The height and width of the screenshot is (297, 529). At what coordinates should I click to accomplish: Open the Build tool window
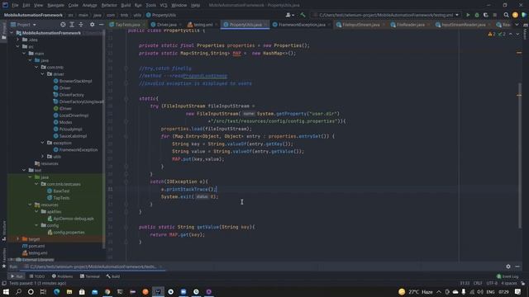point(113,276)
